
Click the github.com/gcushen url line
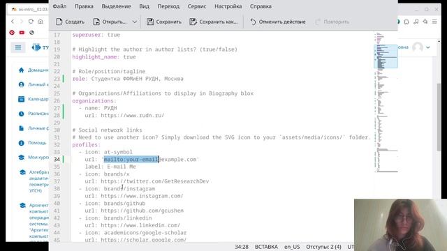[x=134, y=211]
